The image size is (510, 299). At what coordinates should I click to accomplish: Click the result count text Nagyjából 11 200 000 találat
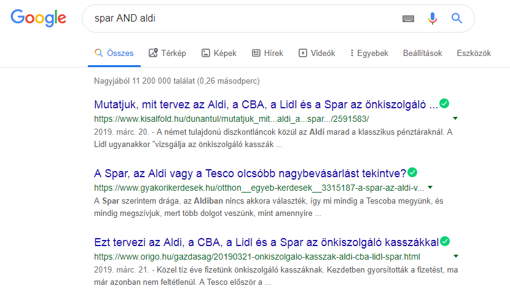point(176,81)
